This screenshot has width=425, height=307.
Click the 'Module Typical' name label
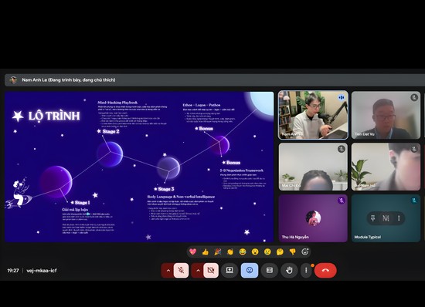(x=368, y=237)
